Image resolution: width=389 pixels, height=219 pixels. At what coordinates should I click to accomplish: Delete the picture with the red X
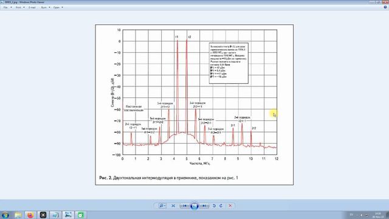[x=230, y=206]
